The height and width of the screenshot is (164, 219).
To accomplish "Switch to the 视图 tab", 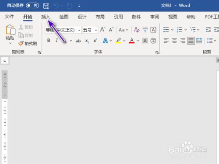I will [x=173, y=17].
